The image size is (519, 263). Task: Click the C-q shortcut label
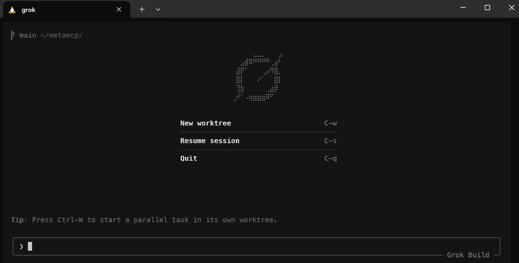(x=330, y=159)
